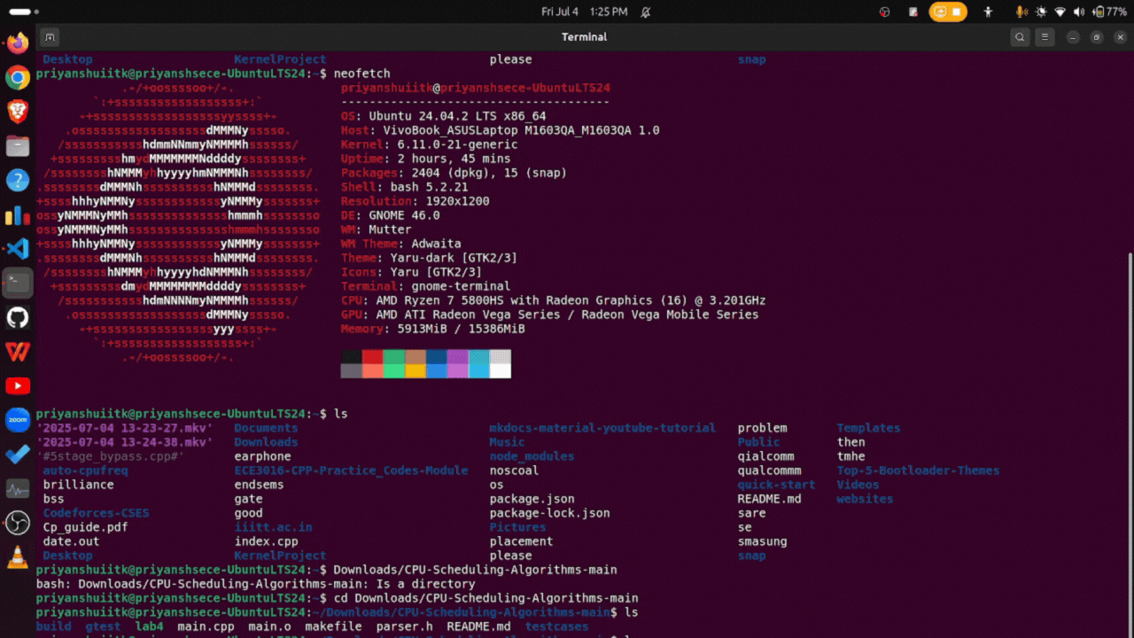Screen dimensions: 1134x638
Task: Click 'Shell: bash 5.2.21' neofetch line
Action: [404, 187]
